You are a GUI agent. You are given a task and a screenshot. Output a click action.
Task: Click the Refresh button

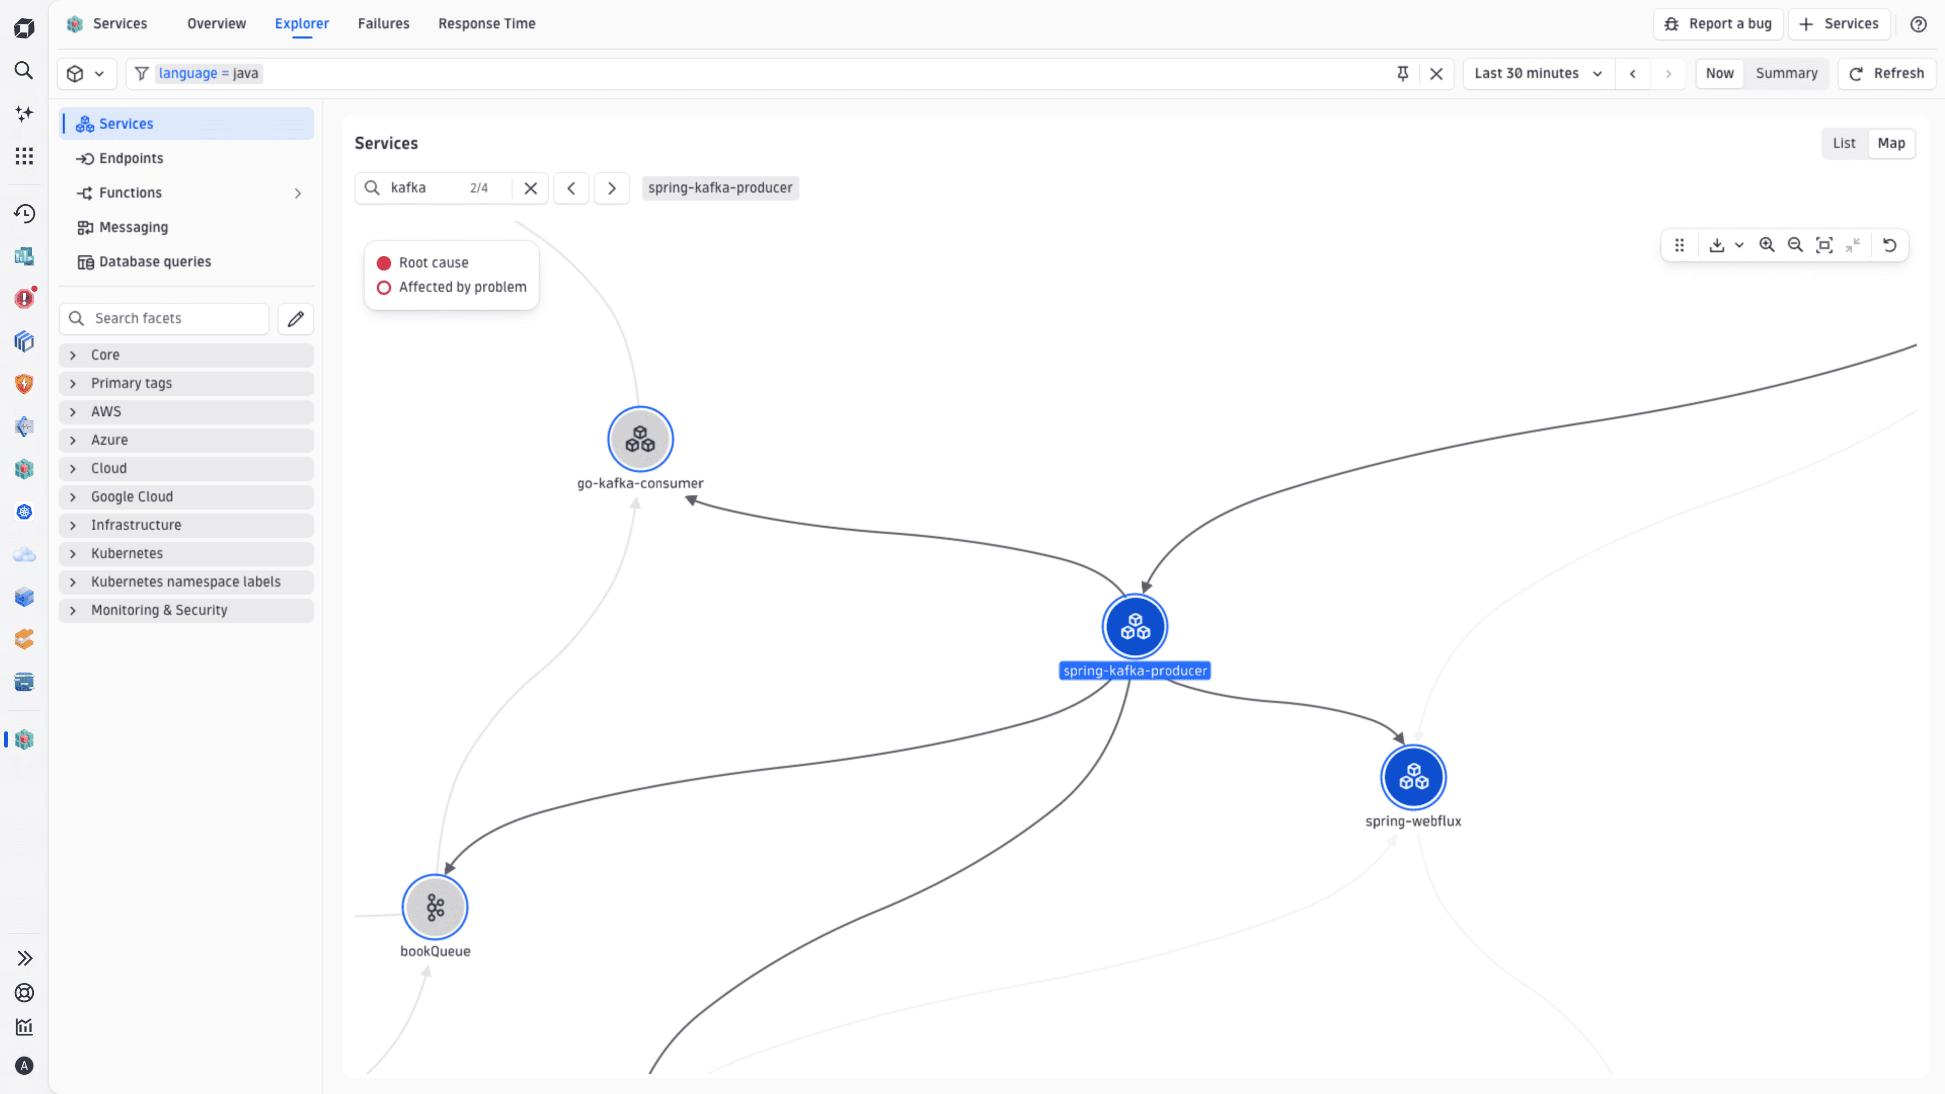[x=1886, y=73]
